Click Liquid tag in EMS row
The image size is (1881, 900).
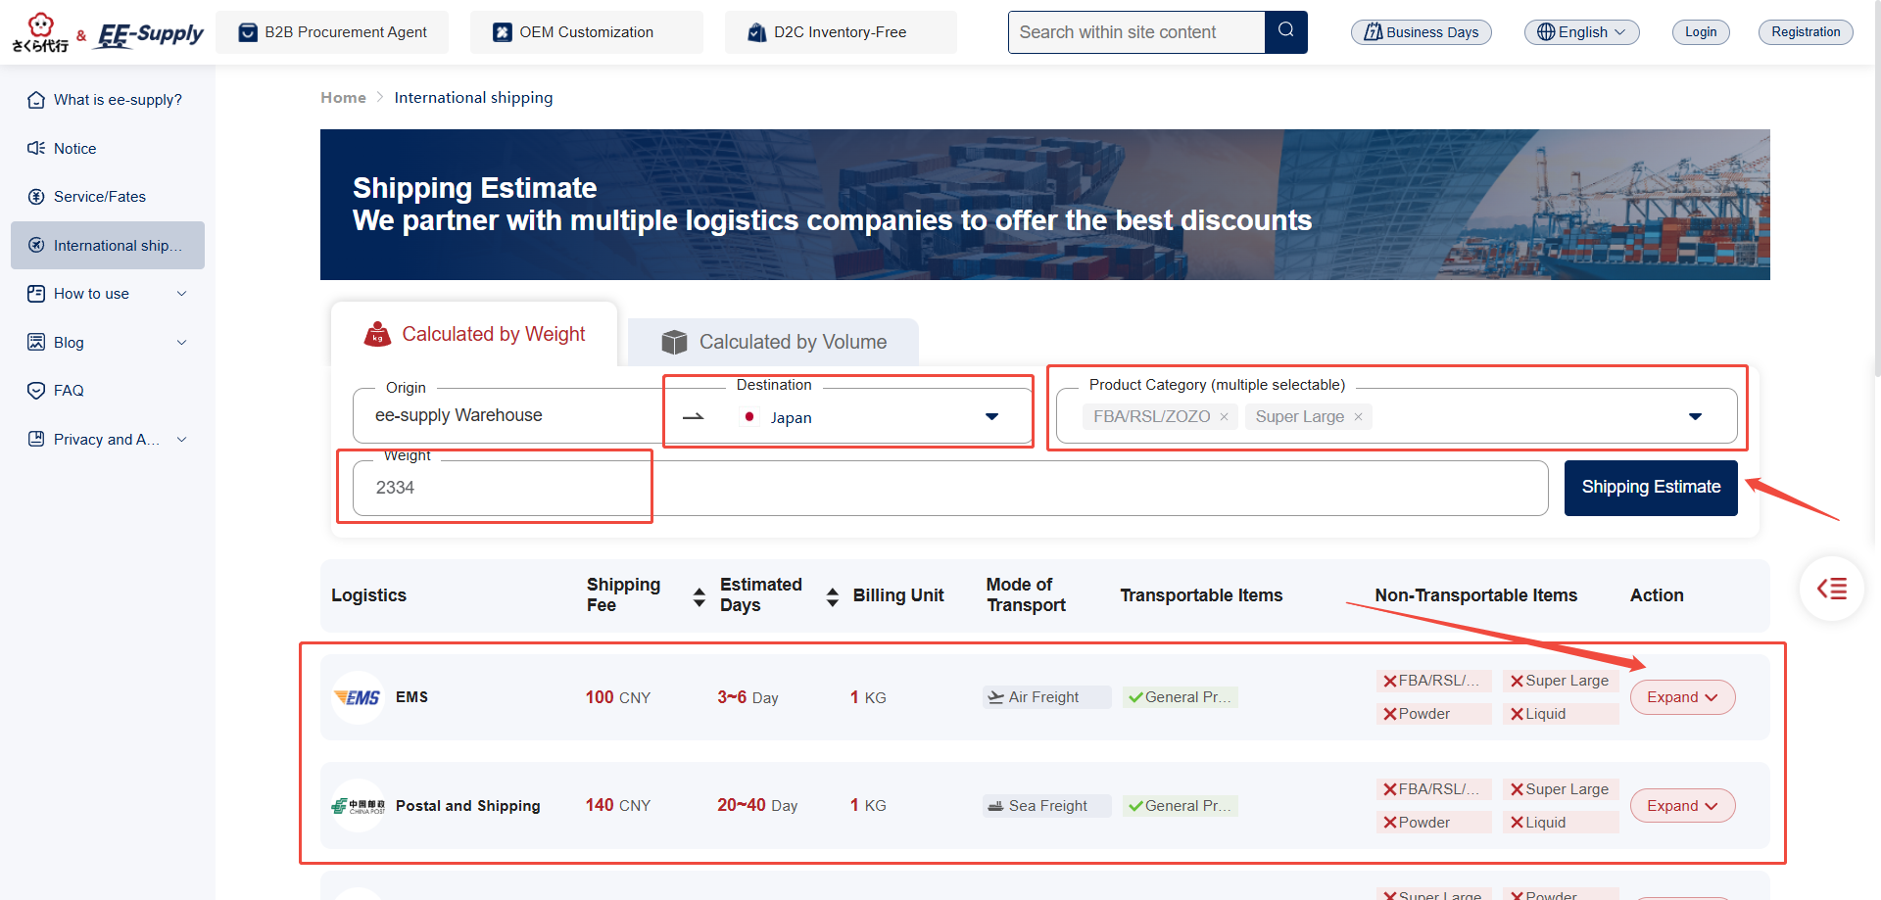point(1561,714)
